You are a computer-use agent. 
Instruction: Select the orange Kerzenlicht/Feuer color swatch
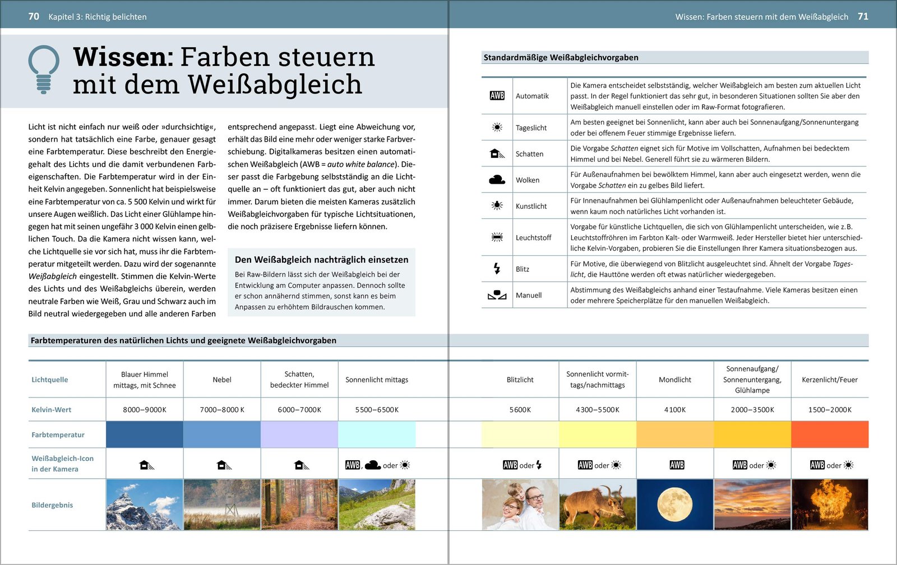click(830, 435)
